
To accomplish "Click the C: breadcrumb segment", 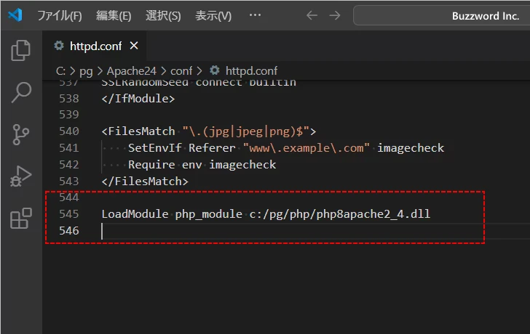I will pyautogui.click(x=60, y=71).
